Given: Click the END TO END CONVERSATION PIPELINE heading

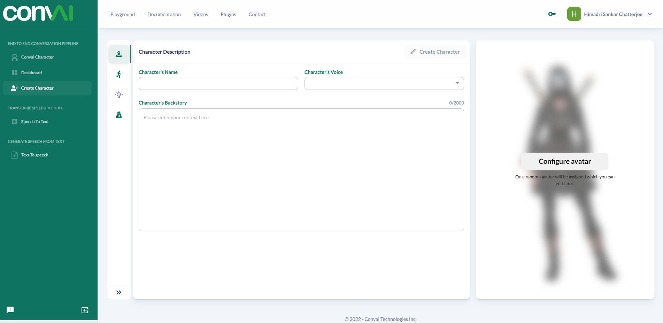Looking at the screenshot, I should (43, 44).
